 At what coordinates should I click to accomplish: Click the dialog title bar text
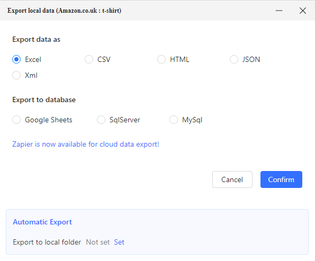click(64, 11)
